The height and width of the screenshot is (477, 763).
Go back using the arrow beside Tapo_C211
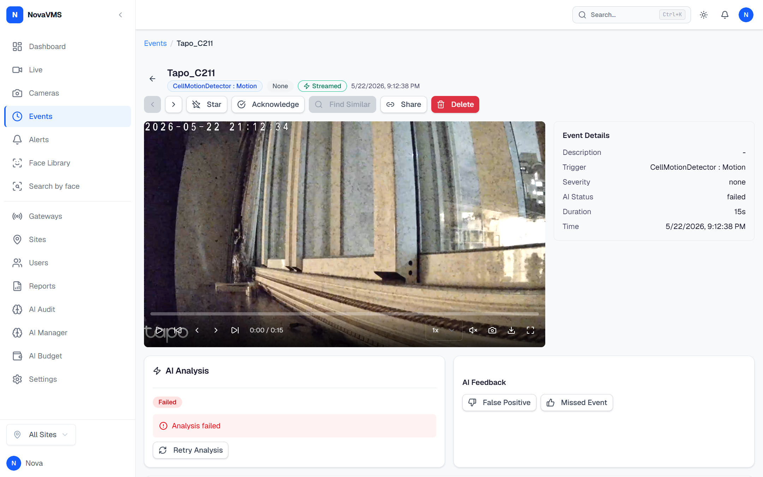pyautogui.click(x=152, y=79)
